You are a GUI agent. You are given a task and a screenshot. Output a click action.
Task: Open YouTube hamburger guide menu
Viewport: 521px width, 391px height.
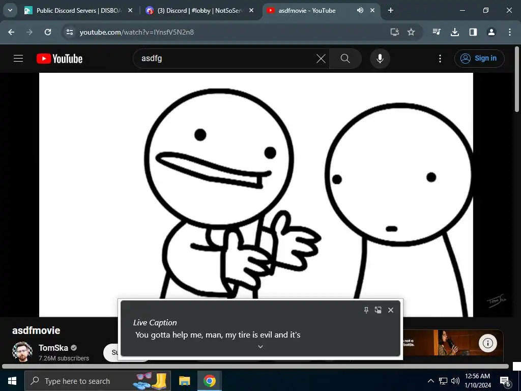tap(18, 59)
